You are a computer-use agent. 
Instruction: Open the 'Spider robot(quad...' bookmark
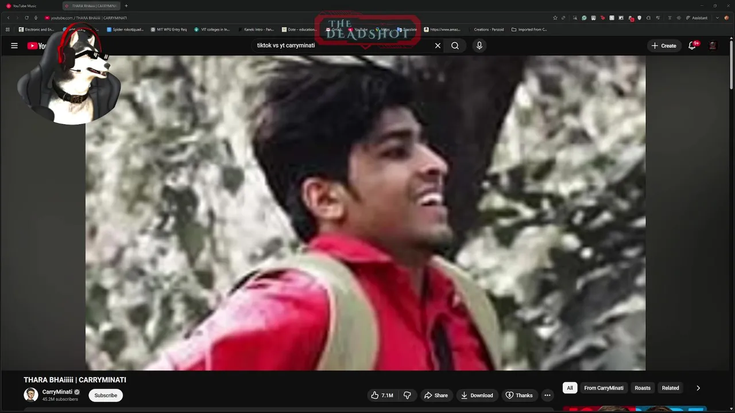click(125, 29)
